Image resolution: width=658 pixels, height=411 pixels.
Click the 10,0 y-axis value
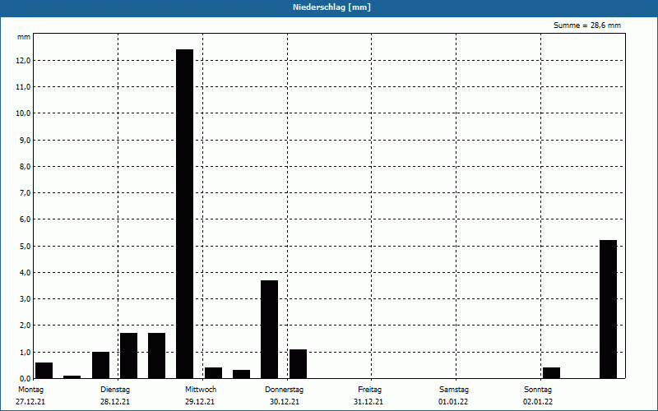(24, 113)
